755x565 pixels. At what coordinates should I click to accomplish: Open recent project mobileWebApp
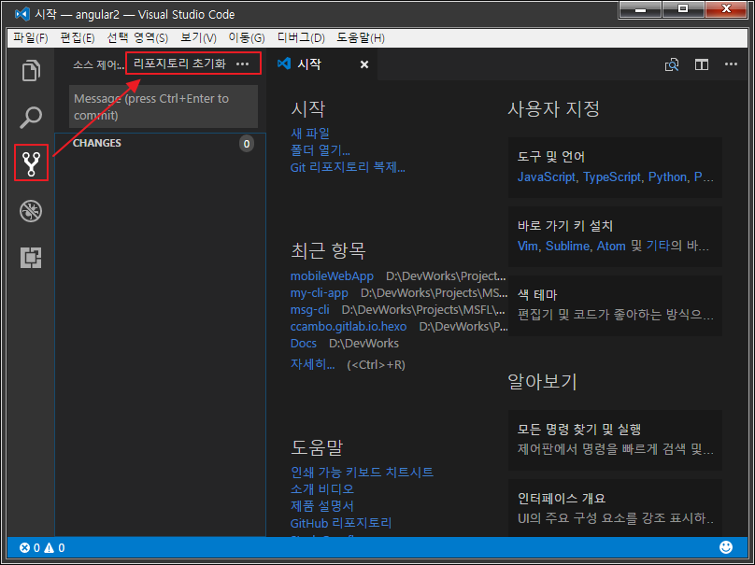point(332,275)
